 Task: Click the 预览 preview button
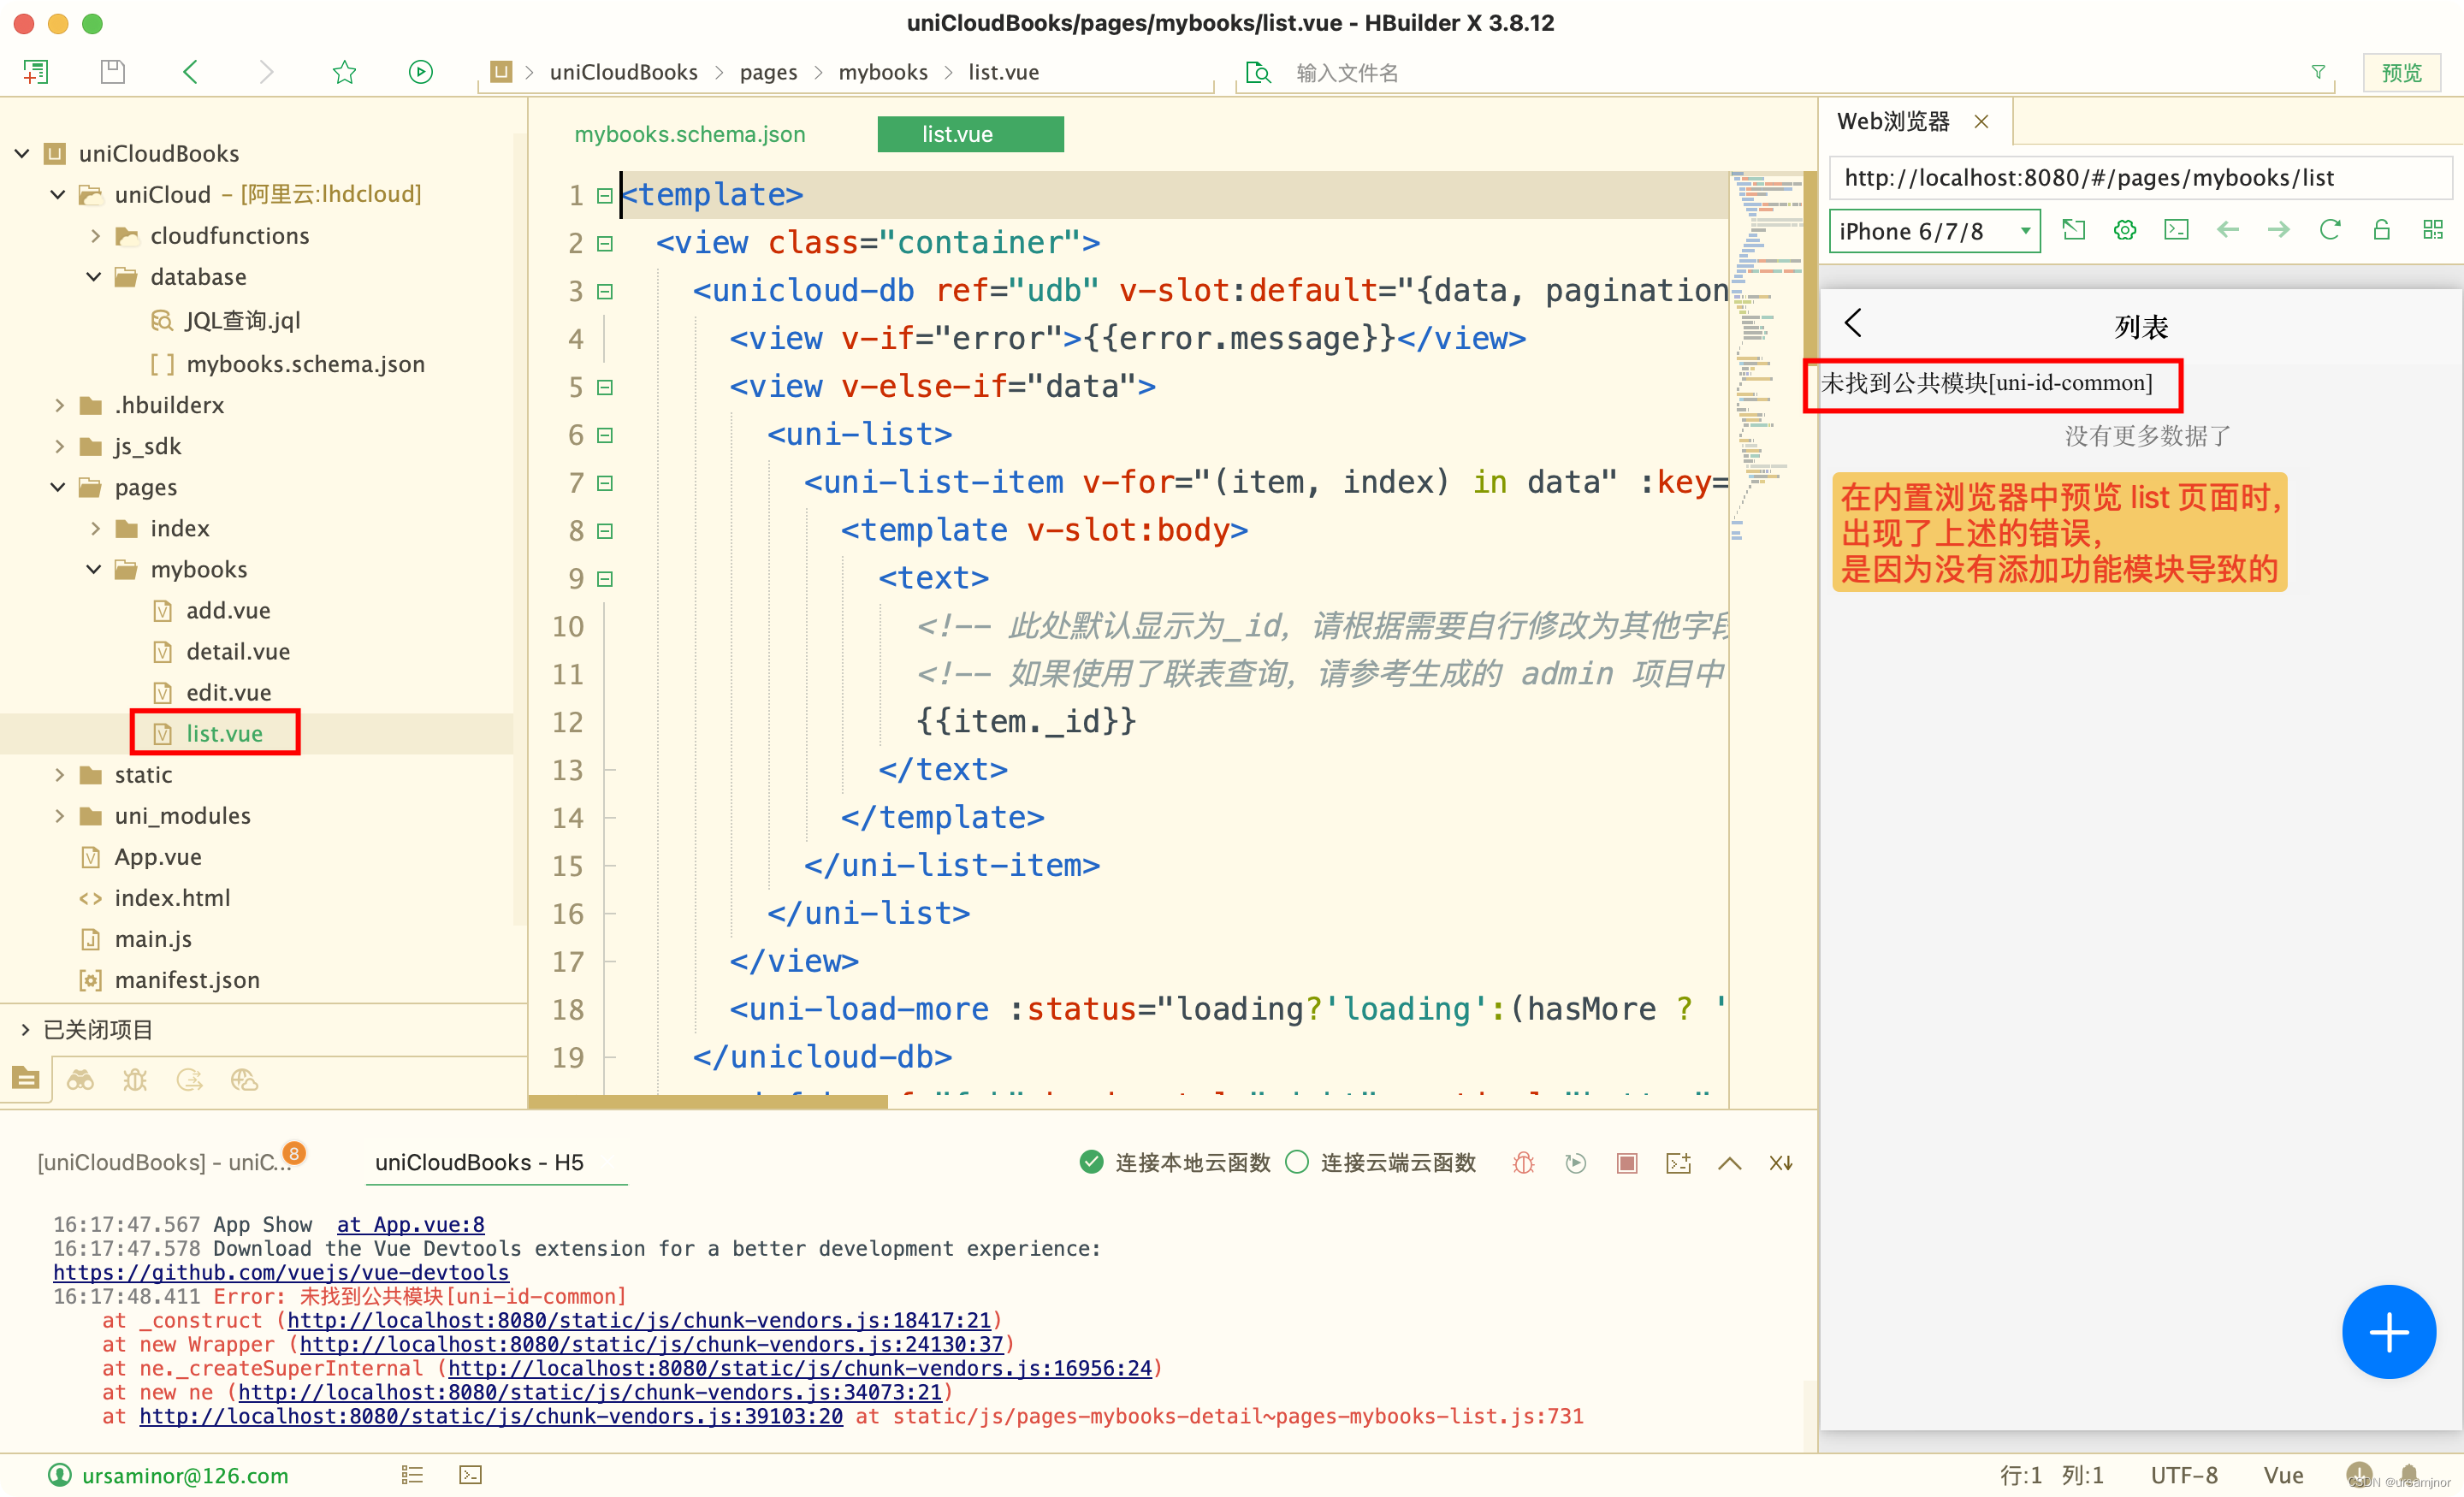click(2401, 73)
